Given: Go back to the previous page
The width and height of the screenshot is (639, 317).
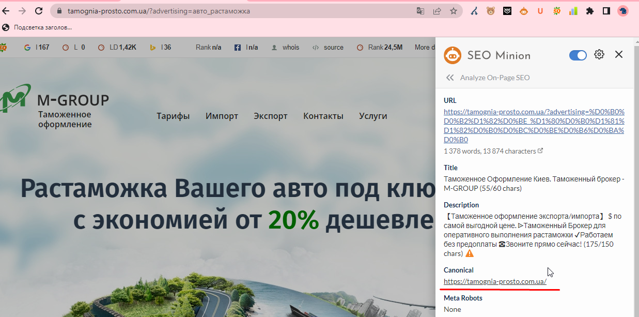Looking at the screenshot, I should 6,11.
